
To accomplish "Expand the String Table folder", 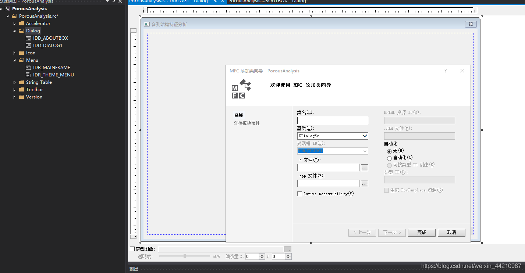I will (x=14, y=82).
